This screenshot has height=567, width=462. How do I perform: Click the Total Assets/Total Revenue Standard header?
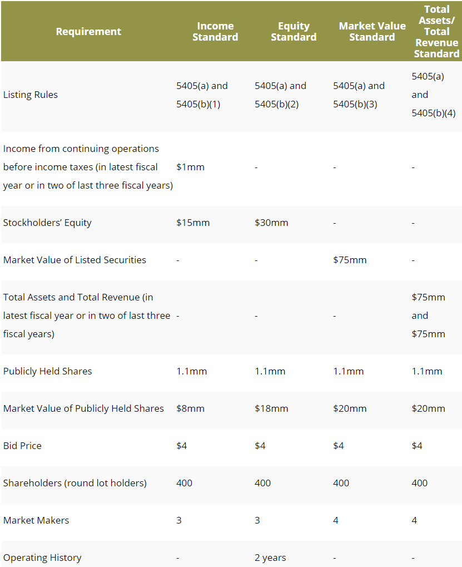tap(436, 32)
